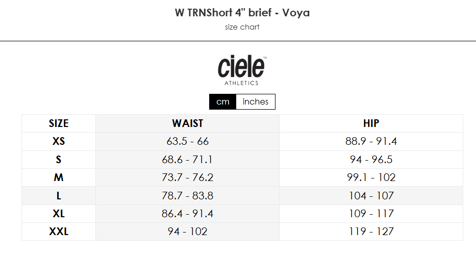476x257 pixels.
Task: Select the M size row label
Action: point(59,177)
